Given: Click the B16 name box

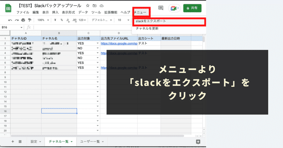Looking at the screenshot, I should tap(10, 27).
